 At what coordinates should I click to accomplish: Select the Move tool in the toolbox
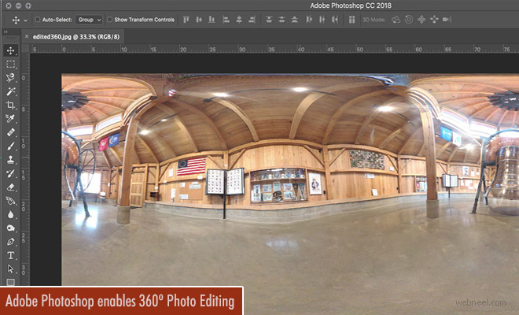click(x=10, y=50)
